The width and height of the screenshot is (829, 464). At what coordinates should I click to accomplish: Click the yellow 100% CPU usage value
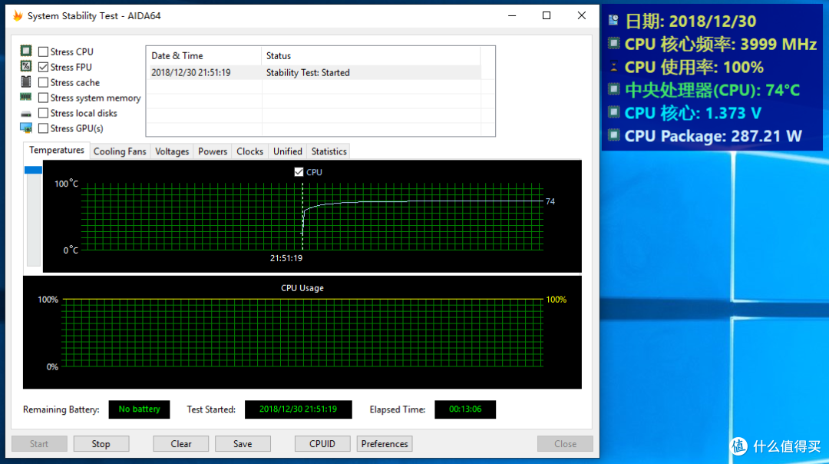coord(557,300)
